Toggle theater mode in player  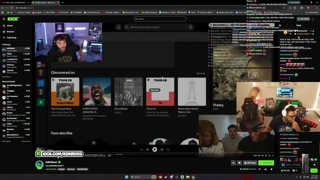click(x=269, y=155)
